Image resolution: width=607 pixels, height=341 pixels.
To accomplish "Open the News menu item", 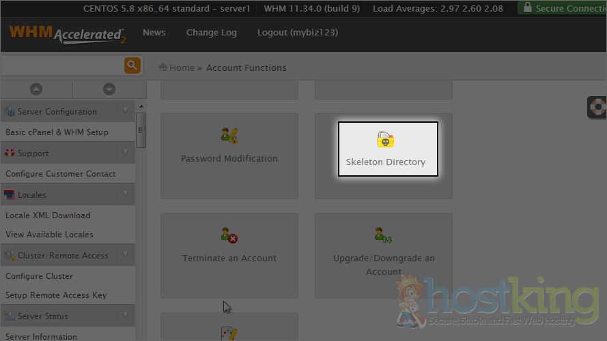I will click(x=154, y=33).
